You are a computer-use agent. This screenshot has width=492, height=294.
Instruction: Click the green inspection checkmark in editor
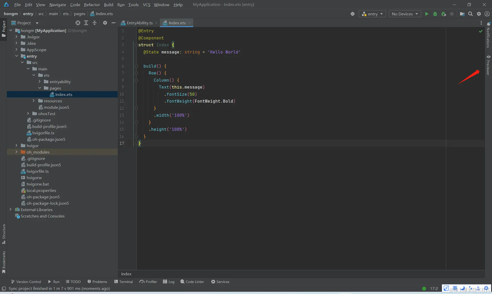[x=481, y=31]
